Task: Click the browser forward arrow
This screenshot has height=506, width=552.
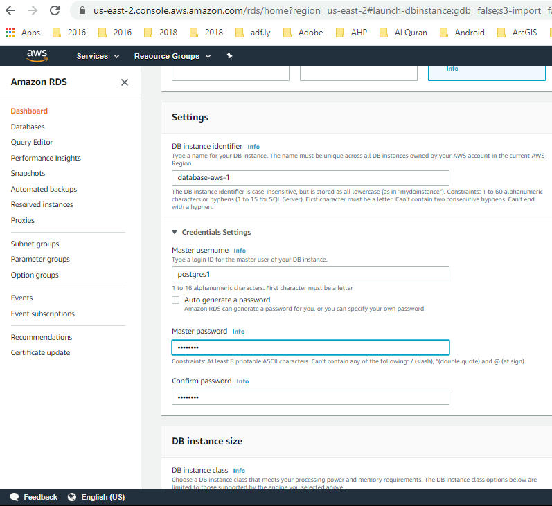Action: click(33, 10)
